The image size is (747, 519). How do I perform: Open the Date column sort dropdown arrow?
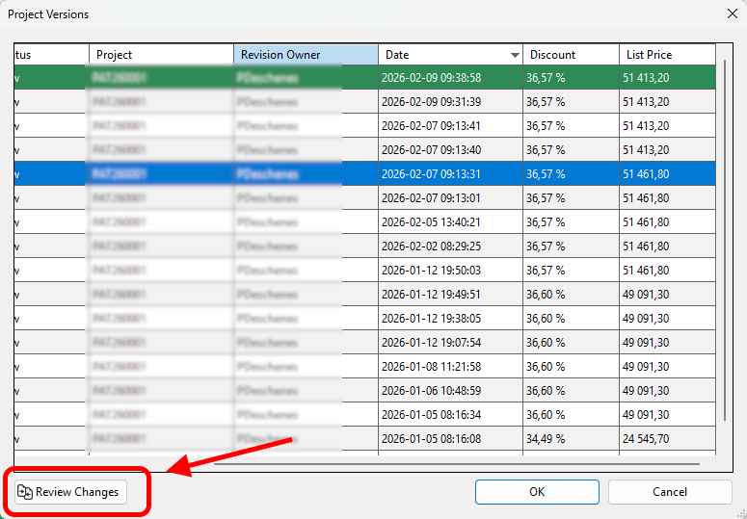point(515,56)
